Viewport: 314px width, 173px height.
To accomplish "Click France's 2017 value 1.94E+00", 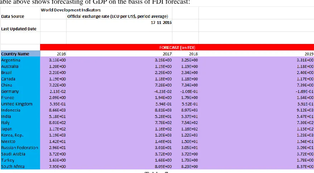I will (163, 98).
